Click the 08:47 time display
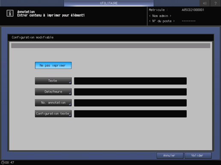The height and width of the screenshot is (165, 221). [9, 162]
